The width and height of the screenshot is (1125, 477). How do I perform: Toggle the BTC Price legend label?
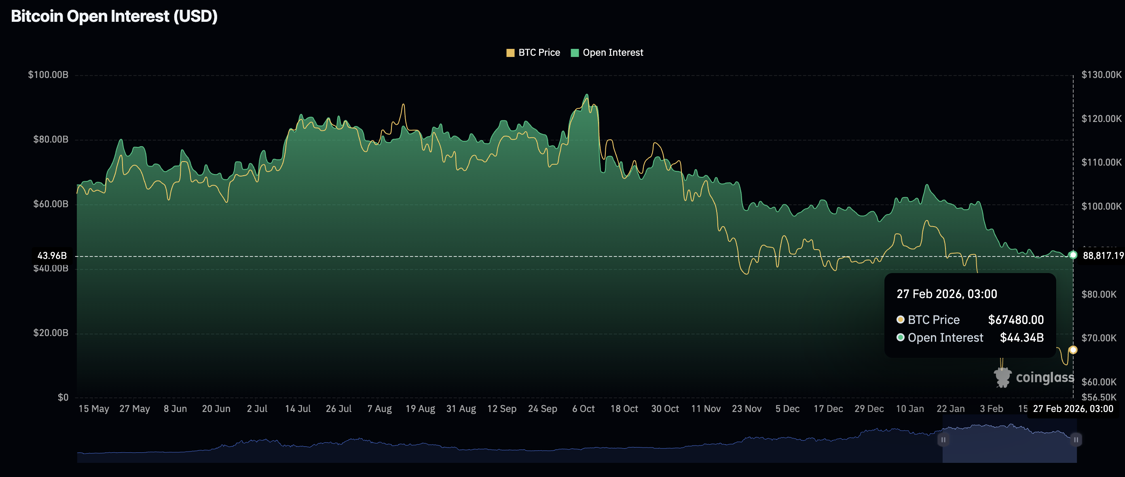tap(539, 53)
